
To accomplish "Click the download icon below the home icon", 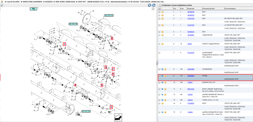I will pyautogui.click(x=2, y=5).
